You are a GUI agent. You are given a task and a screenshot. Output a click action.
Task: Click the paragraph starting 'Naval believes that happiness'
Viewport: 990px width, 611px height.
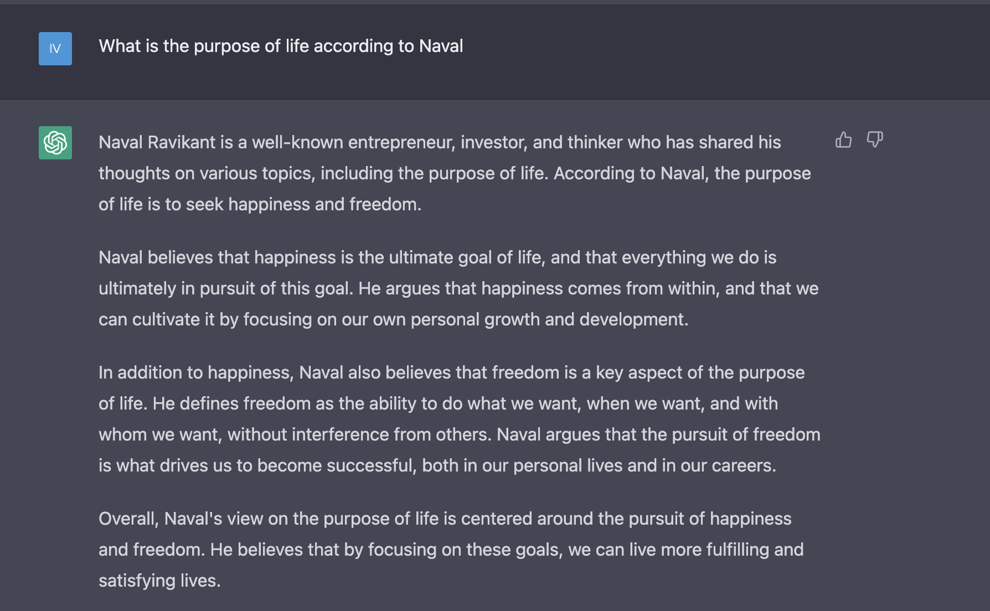pos(458,288)
